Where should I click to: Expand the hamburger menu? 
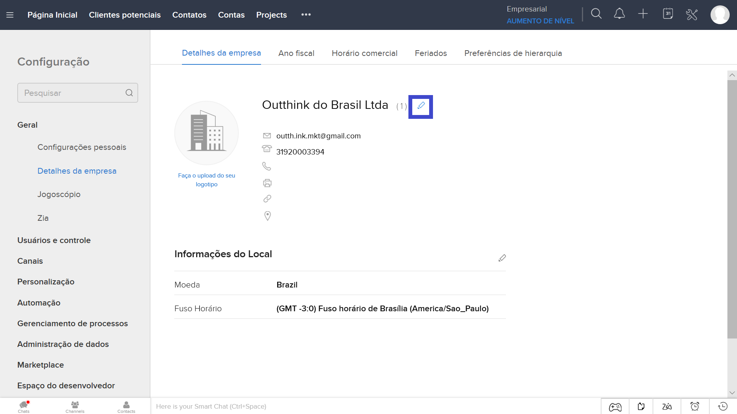pos(10,15)
